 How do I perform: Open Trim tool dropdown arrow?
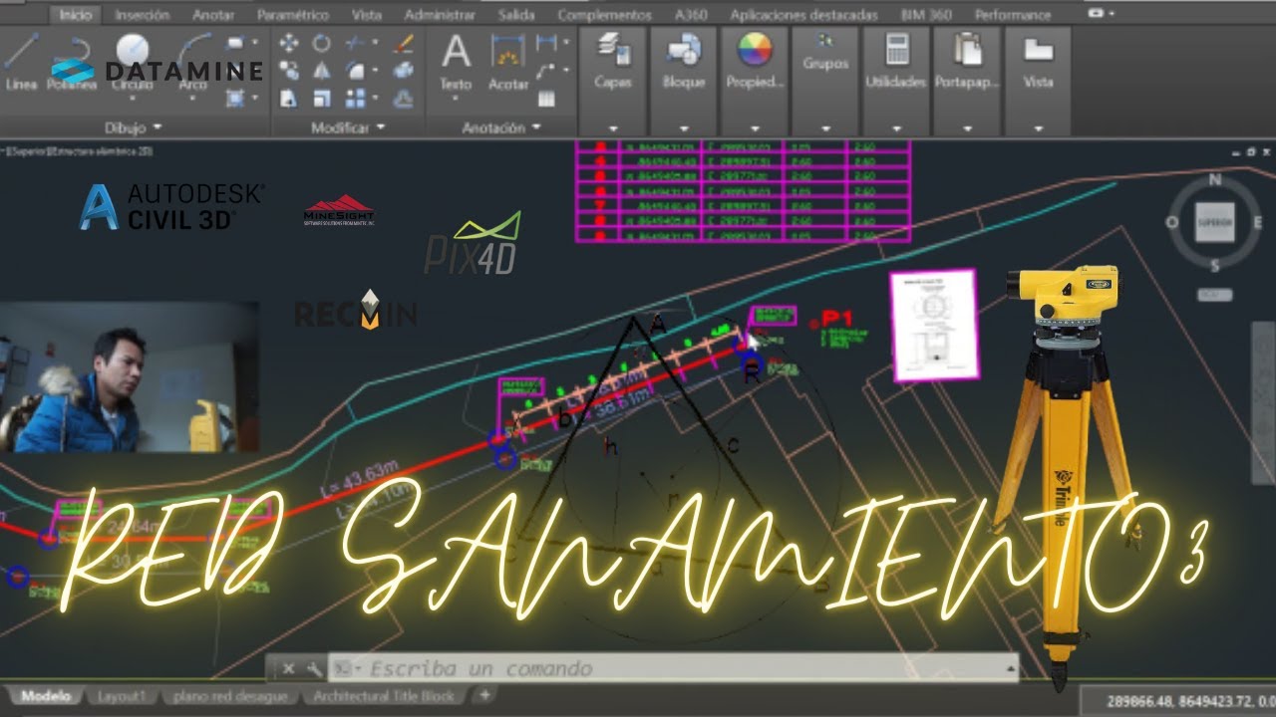tap(374, 43)
